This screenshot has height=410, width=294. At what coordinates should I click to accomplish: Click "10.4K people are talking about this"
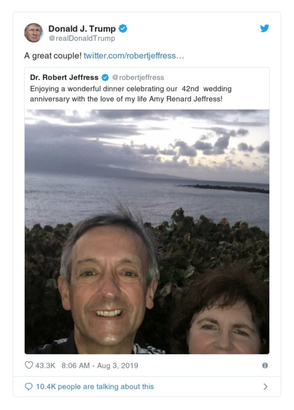pos(95,386)
